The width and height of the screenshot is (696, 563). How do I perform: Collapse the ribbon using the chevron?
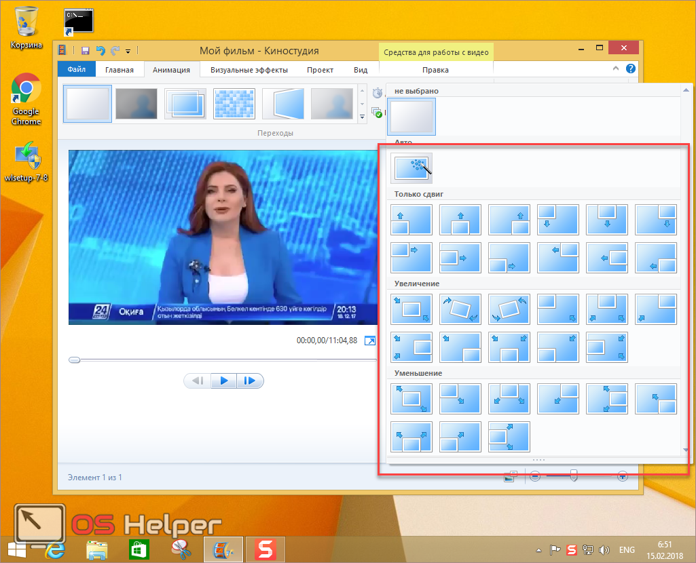pyautogui.click(x=617, y=69)
